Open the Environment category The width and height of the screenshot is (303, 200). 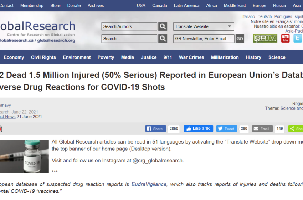77,57
